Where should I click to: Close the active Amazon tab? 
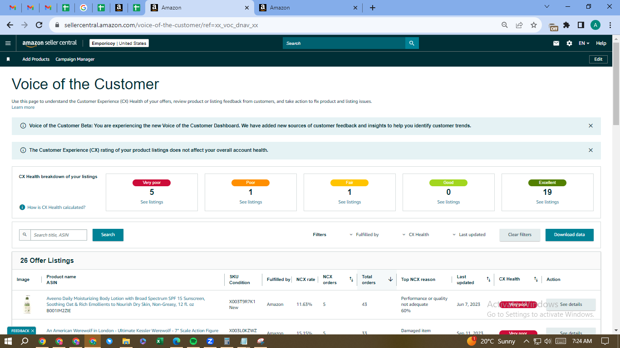pyautogui.click(x=247, y=8)
